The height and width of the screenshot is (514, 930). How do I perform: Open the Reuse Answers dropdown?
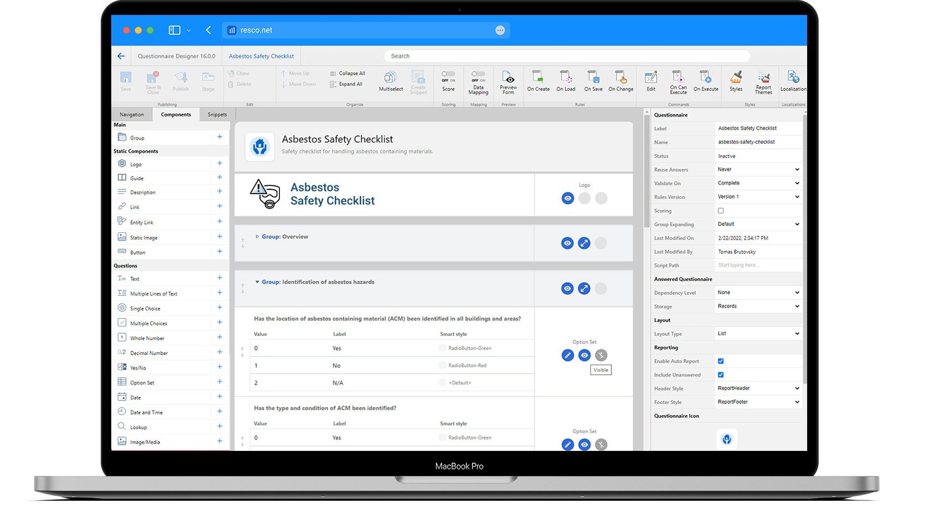(x=758, y=169)
